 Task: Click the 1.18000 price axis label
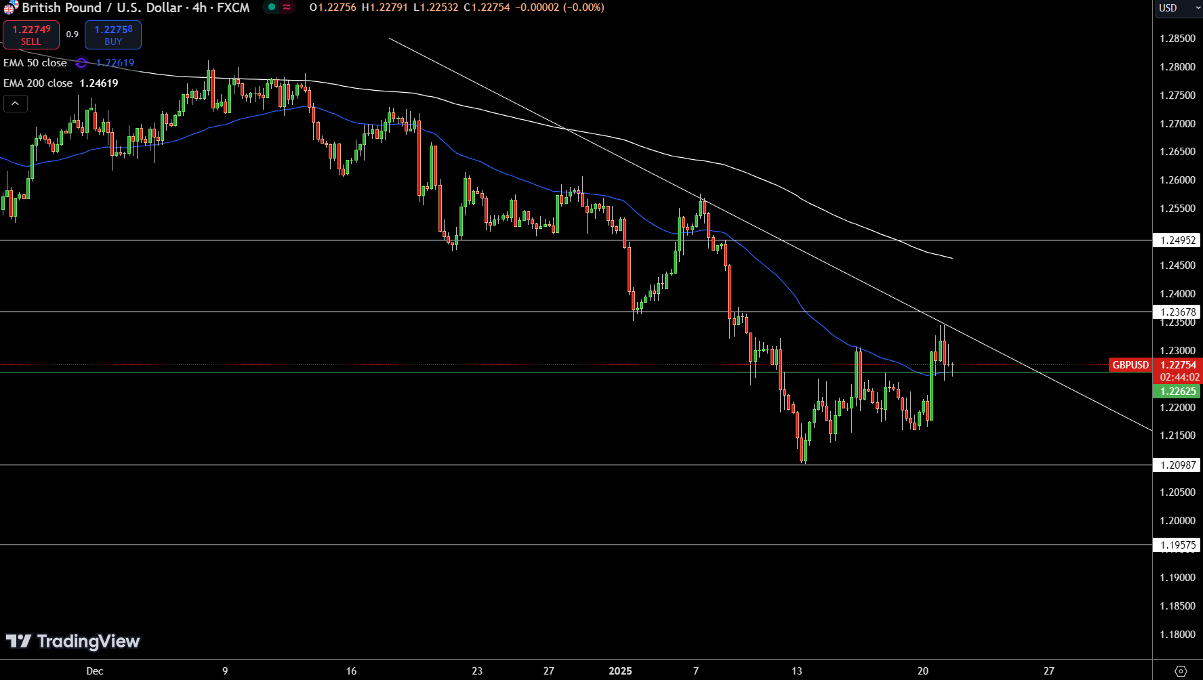click(1177, 635)
